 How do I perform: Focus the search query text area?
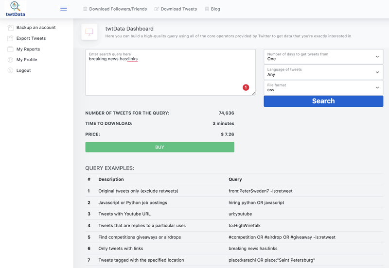tap(171, 72)
